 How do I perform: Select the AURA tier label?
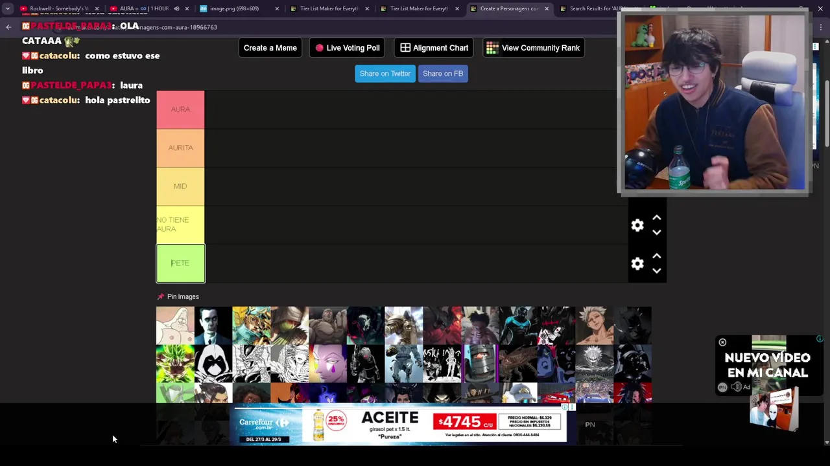(180, 109)
